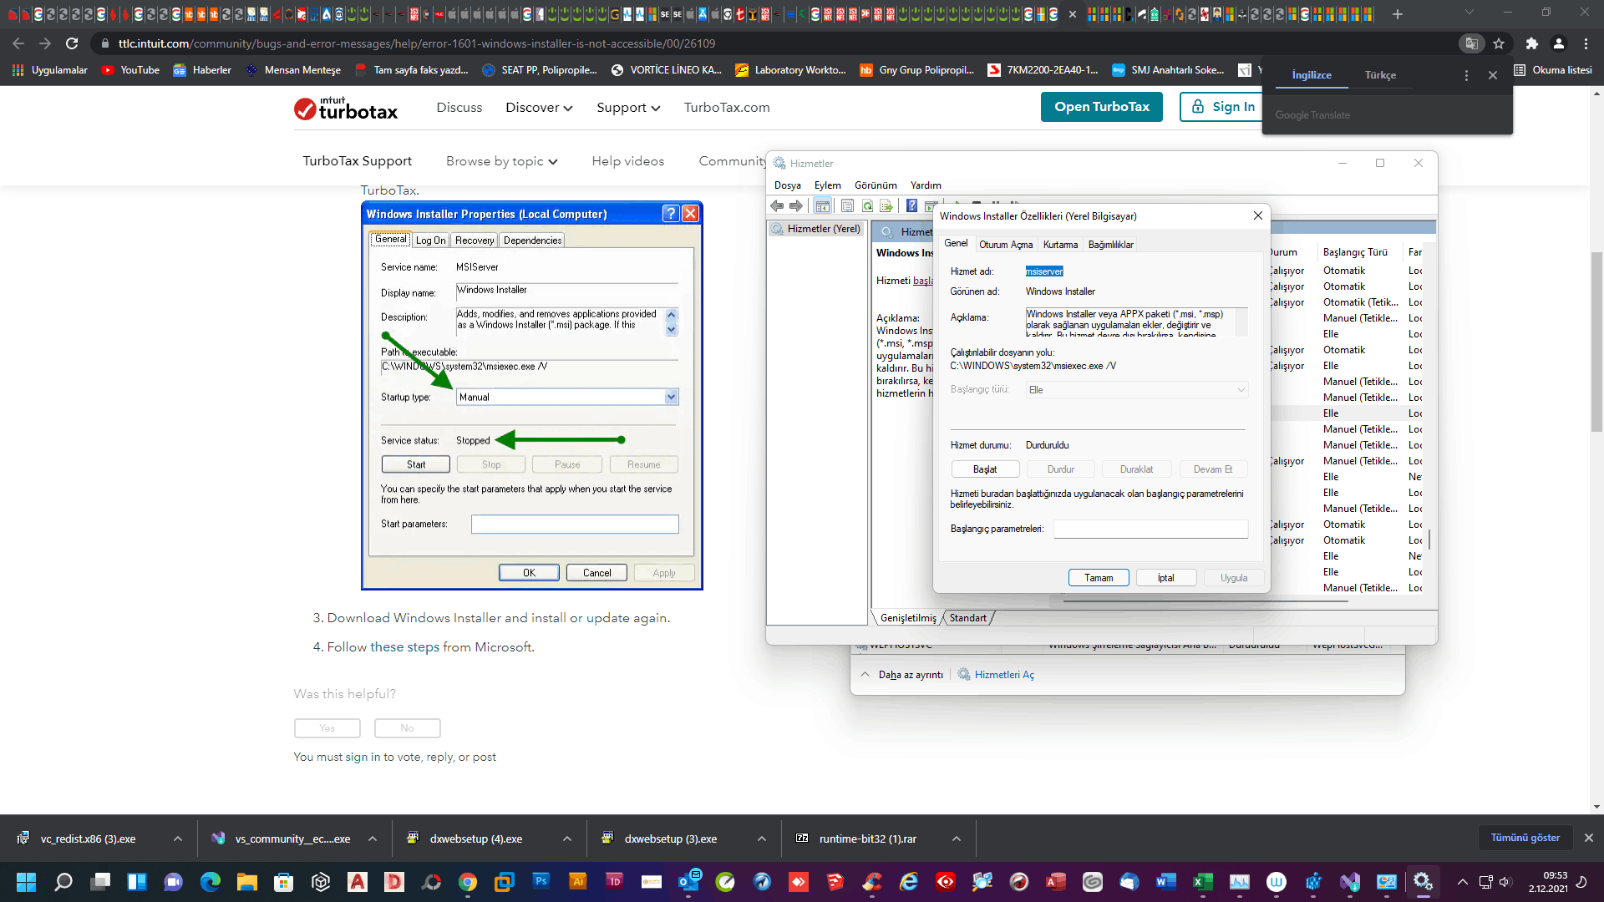Click the Refresh icon in Hizmetler toolbar
The width and height of the screenshot is (1604, 902).
click(x=867, y=205)
